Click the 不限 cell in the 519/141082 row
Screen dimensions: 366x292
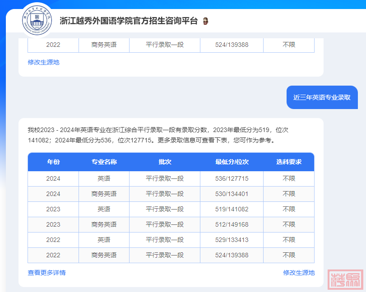click(289, 209)
